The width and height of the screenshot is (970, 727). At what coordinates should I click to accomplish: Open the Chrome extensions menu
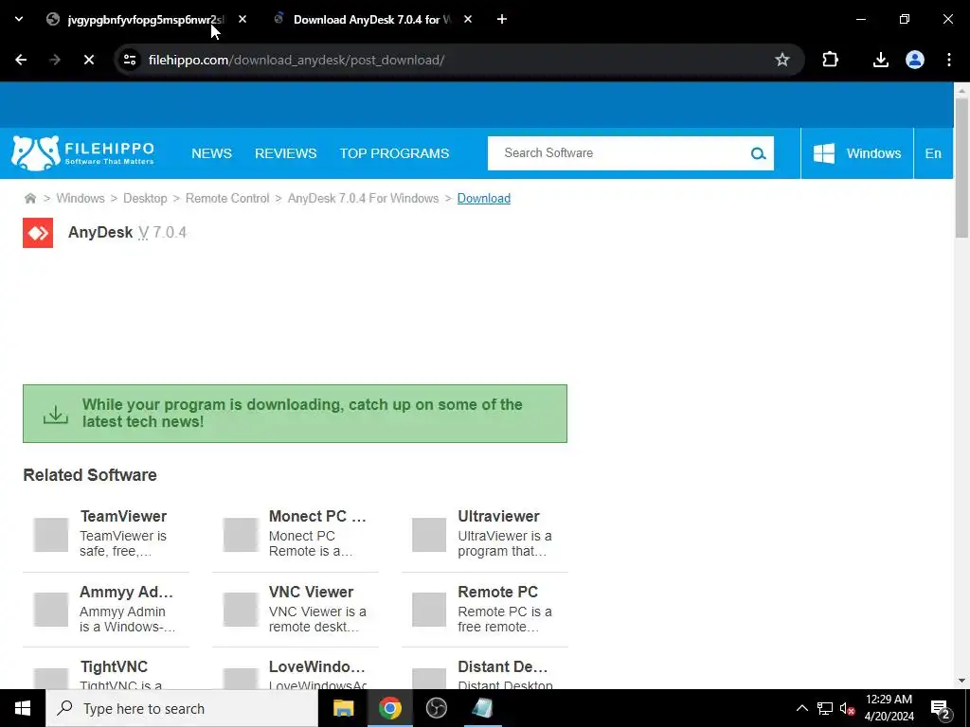830,60
